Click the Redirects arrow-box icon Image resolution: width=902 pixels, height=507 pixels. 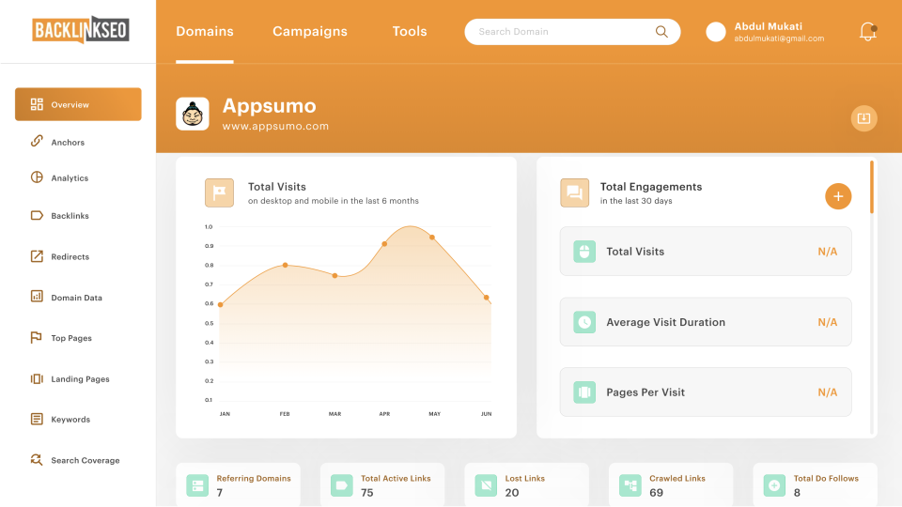[x=37, y=255]
